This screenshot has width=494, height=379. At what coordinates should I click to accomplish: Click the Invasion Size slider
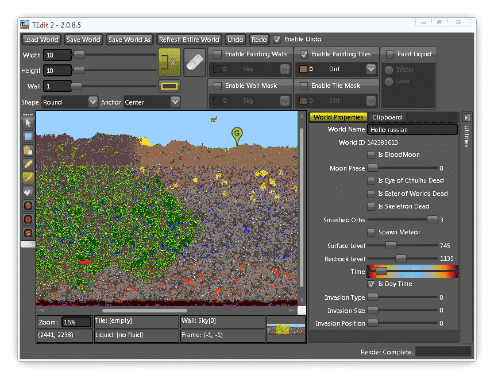coord(403,310)
